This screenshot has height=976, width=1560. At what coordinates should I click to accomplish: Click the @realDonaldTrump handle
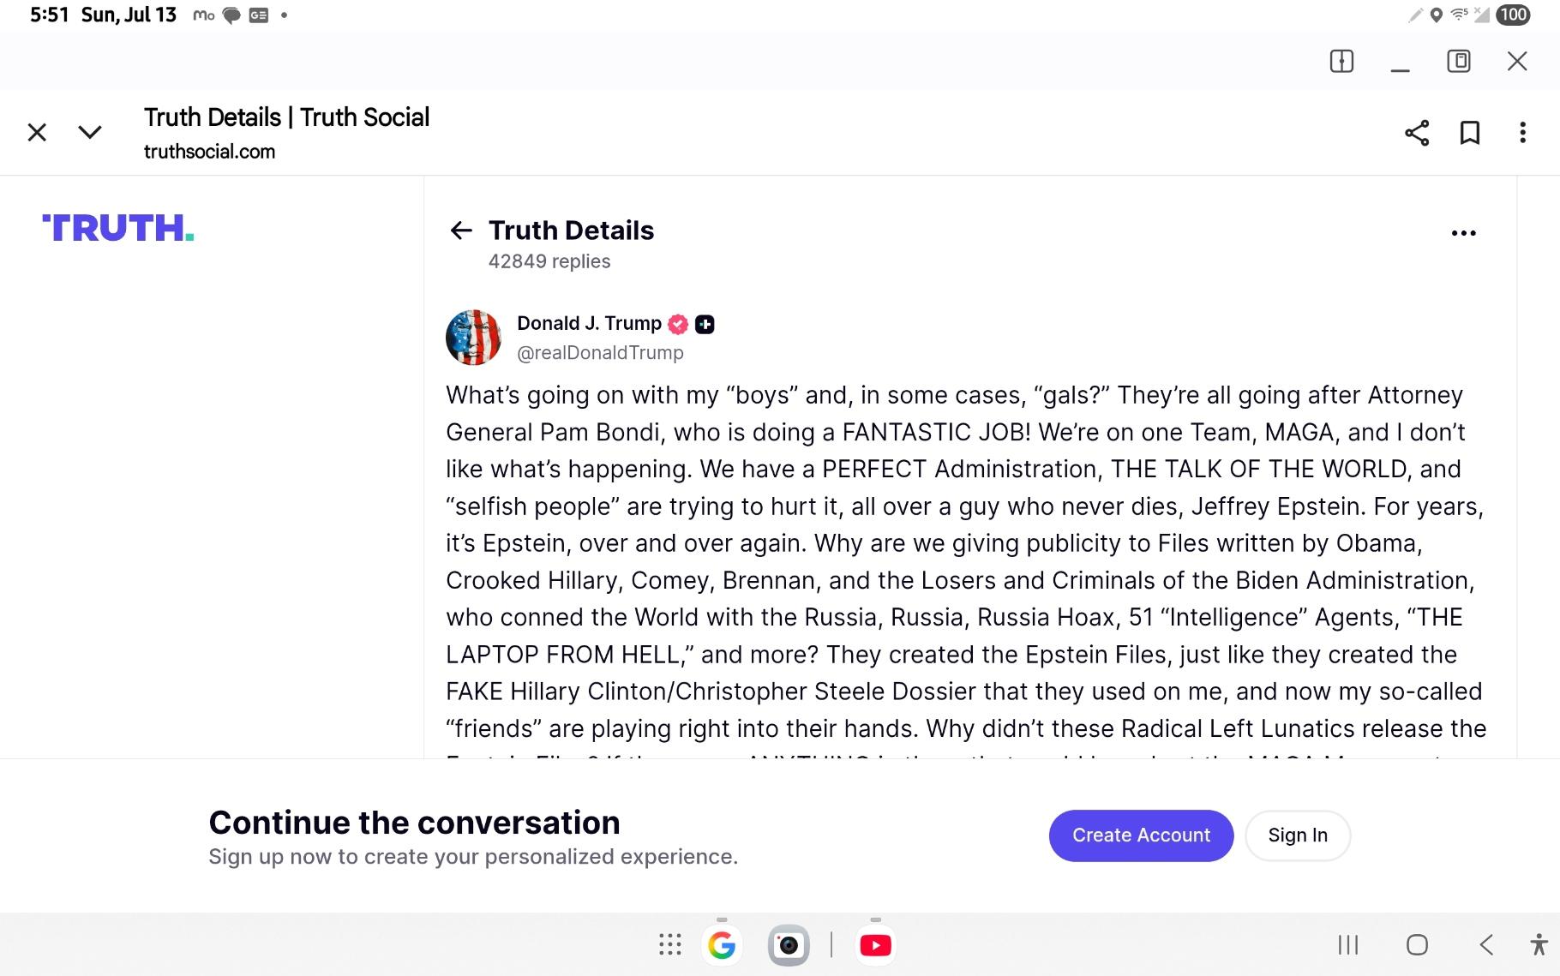tap(600, 353)
